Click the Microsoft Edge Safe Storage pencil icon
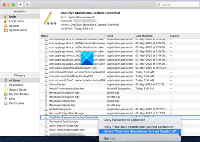The height and width of the screenshot is (142, 200). pos(46,113)
